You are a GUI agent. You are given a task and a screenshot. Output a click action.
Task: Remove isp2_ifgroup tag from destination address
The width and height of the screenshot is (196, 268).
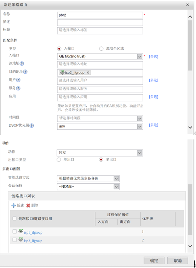pyautogui.click(x=88, y=73)
